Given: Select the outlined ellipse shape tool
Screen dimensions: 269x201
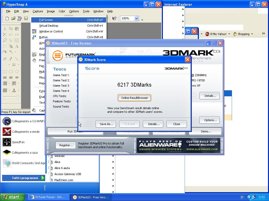Looking at the screenshot, I should [x=17, y=72].
